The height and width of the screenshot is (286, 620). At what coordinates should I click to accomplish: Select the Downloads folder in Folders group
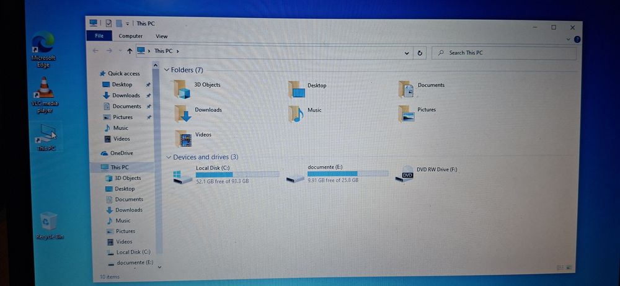click(198, 114)
